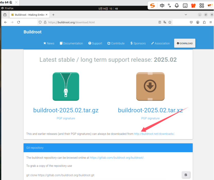
Task: View site security padlock details
Action: (x=45, y=22)
